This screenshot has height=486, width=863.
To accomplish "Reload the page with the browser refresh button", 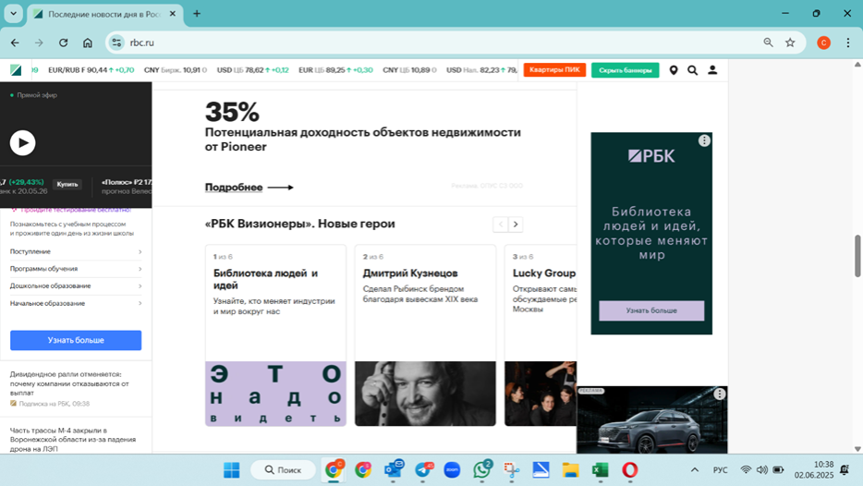I will (x=63, y=43).
